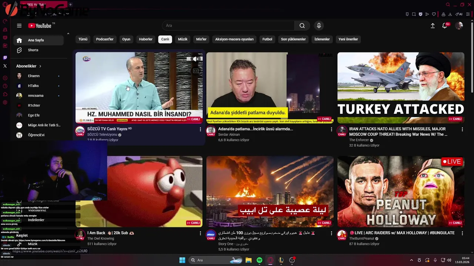
Task: Open Serdar Akinan channel link
Action: [229, 134]
